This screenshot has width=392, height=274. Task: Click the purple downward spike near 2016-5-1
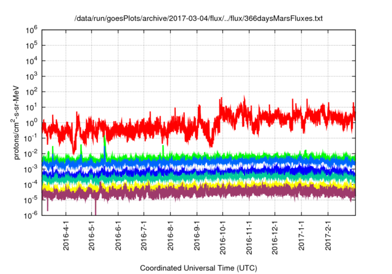click(96, 207)
